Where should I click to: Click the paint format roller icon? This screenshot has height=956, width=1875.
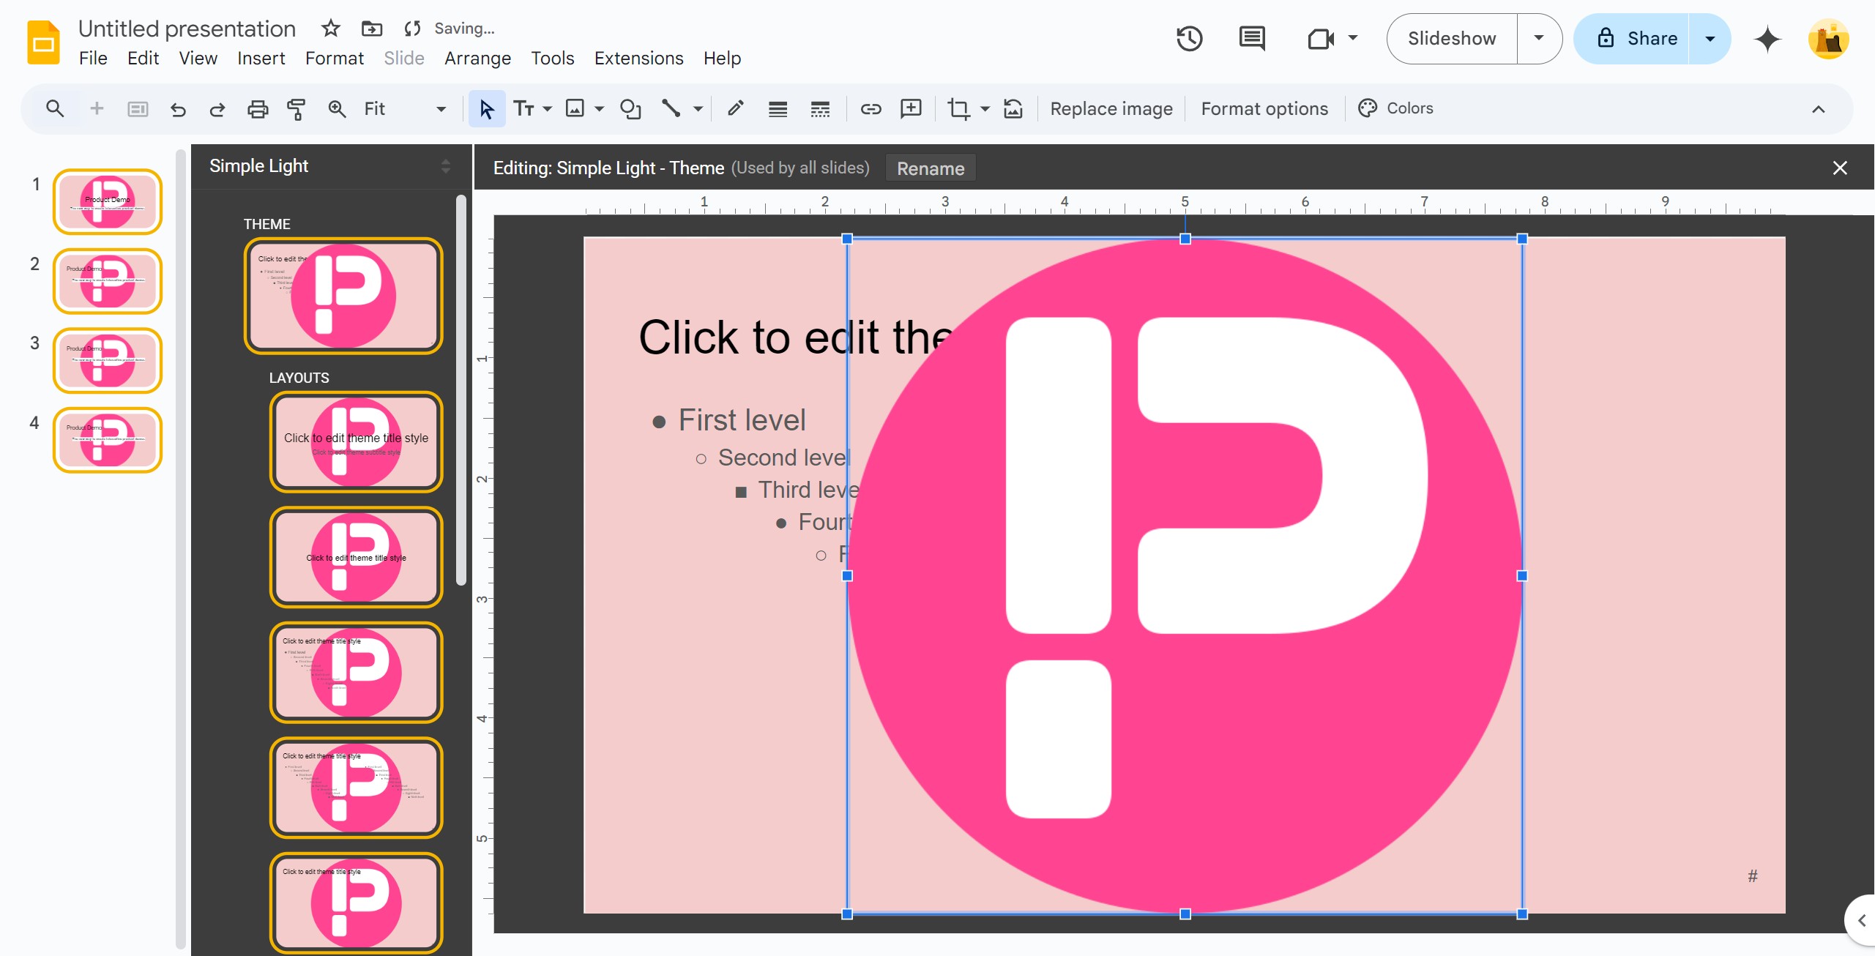pyautogui.click(x=297, y=109)
